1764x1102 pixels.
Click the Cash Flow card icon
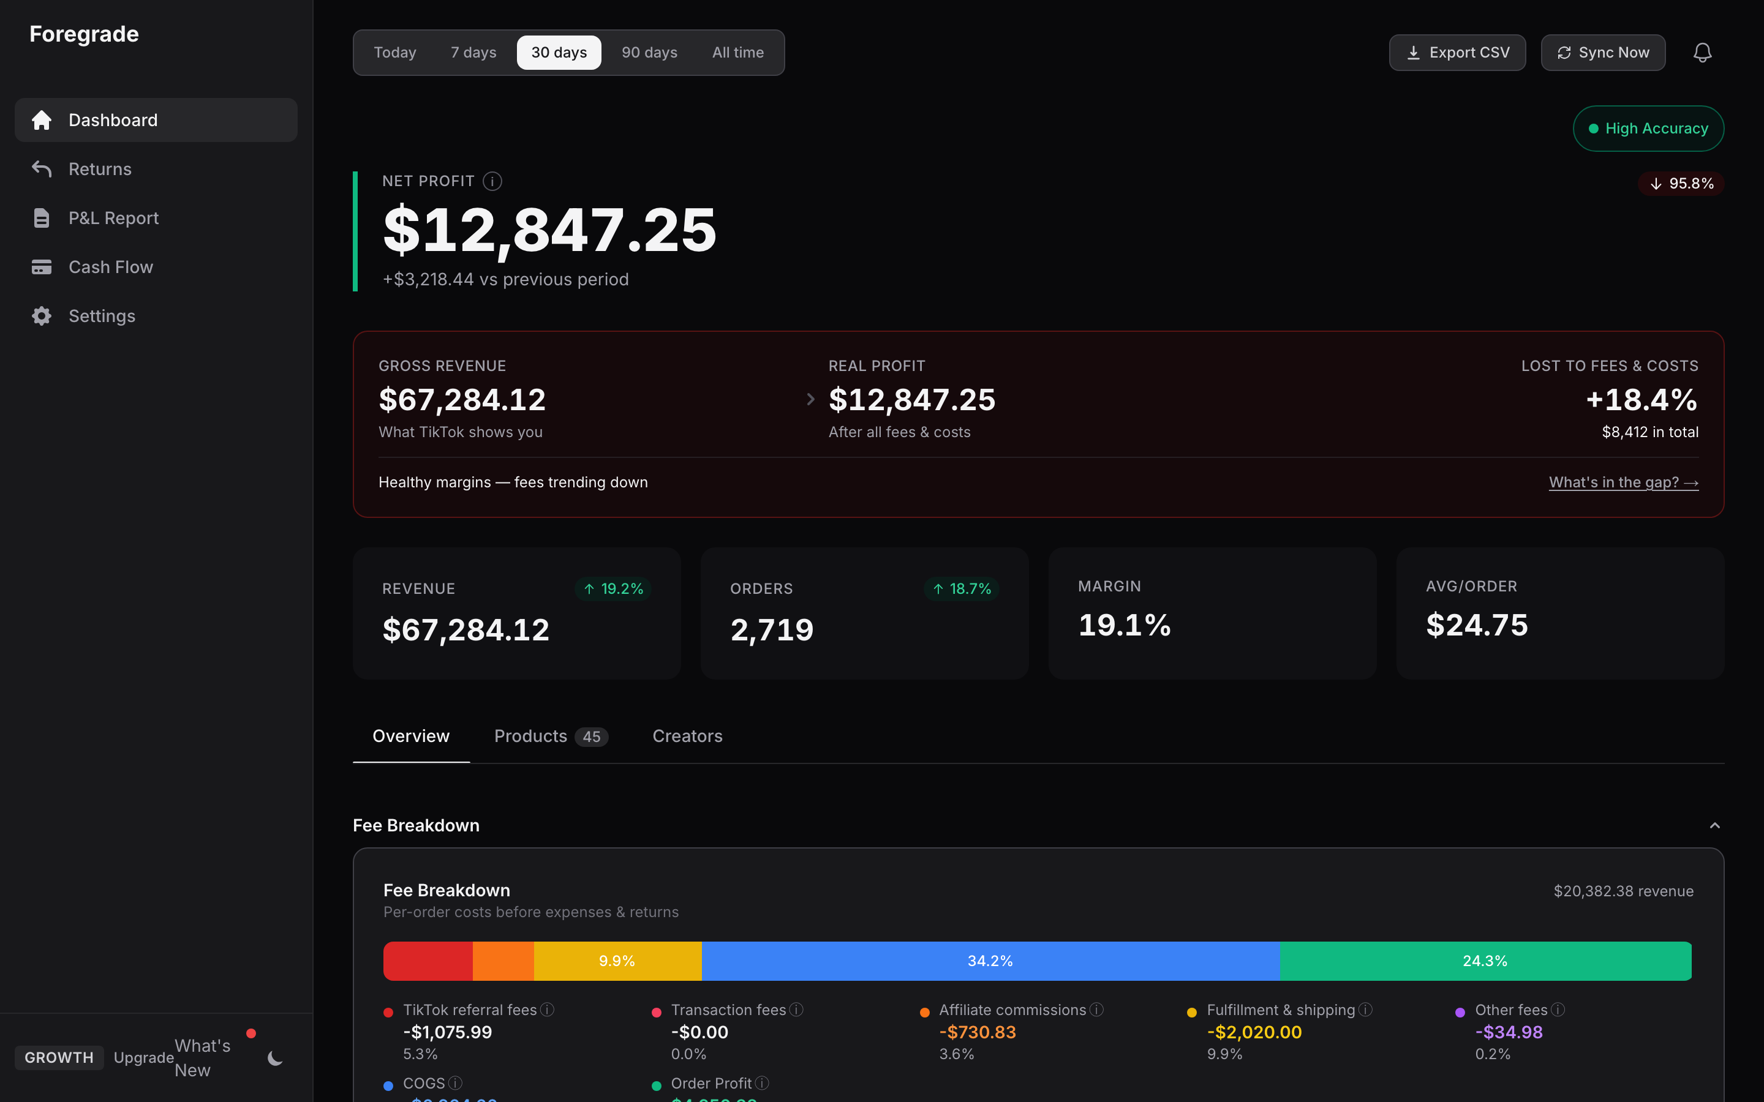click(42, 267)
